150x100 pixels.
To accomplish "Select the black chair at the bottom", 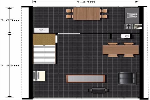I will click(98, 90).
